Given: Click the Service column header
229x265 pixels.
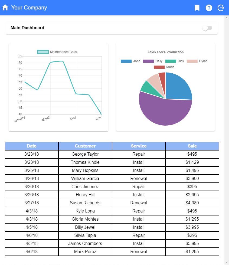Looking at the screenshot, I should (x=139, y=146).
